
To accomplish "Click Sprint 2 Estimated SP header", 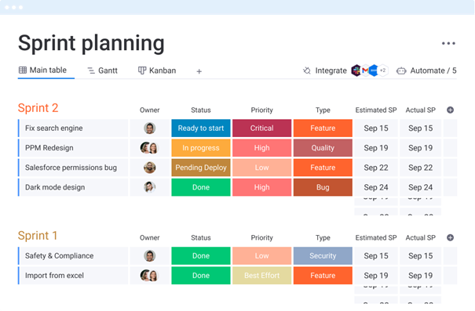I will (376, 110).
